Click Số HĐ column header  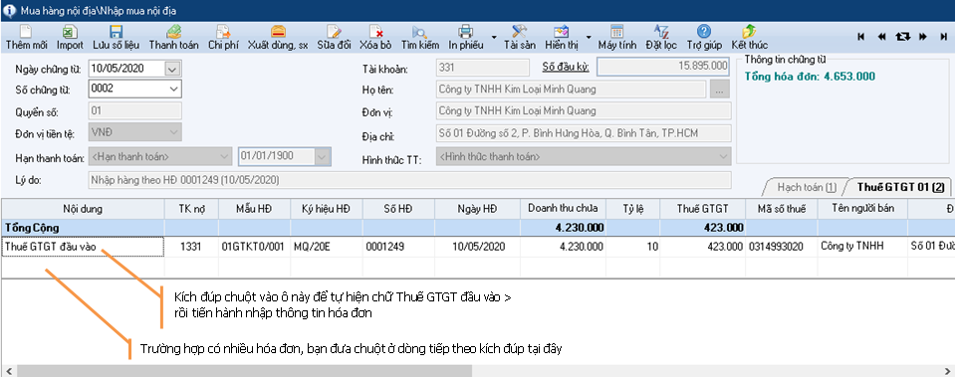coord(398,209)
